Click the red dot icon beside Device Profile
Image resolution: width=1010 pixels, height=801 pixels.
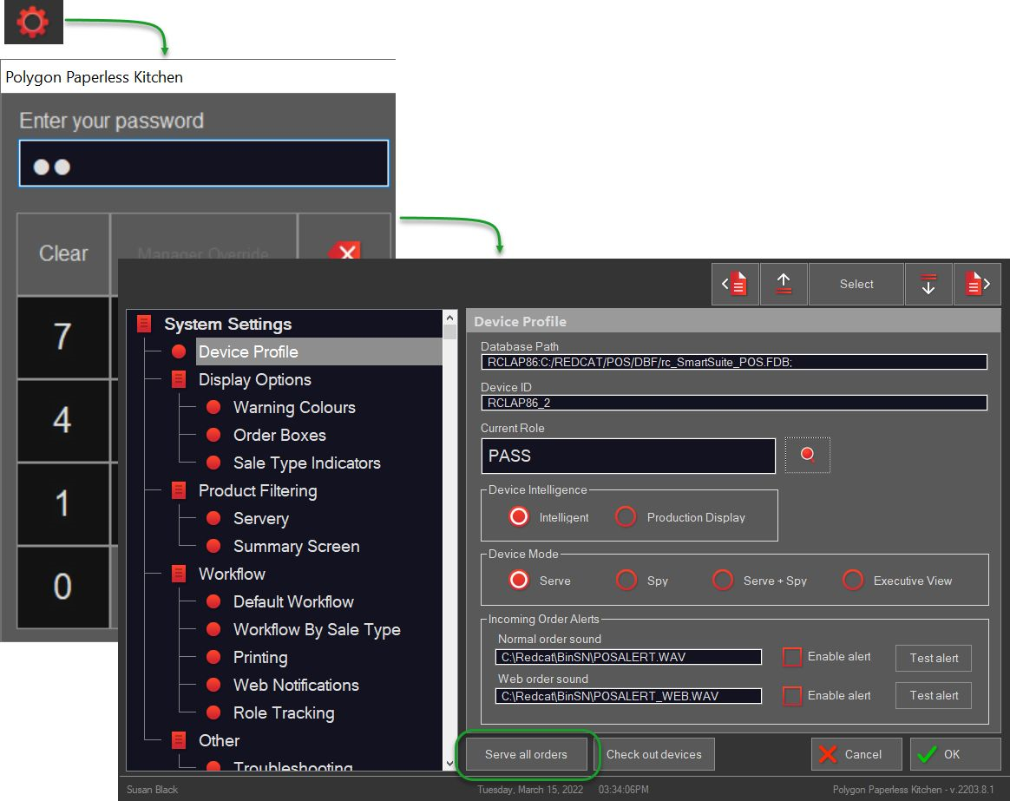(x=179, y=351)
